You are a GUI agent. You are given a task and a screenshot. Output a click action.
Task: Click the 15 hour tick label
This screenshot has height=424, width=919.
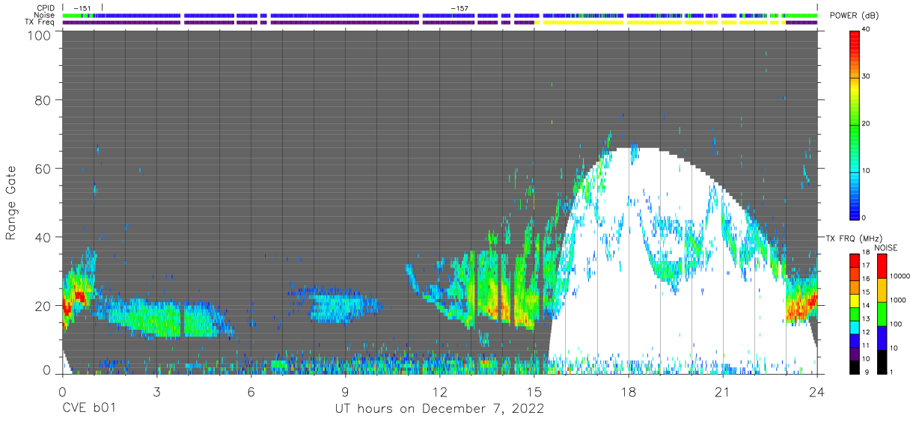click(x=534, y=391)
